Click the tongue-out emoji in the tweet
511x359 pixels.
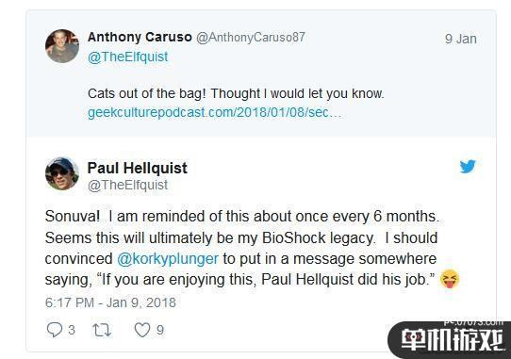click(450, 280)
